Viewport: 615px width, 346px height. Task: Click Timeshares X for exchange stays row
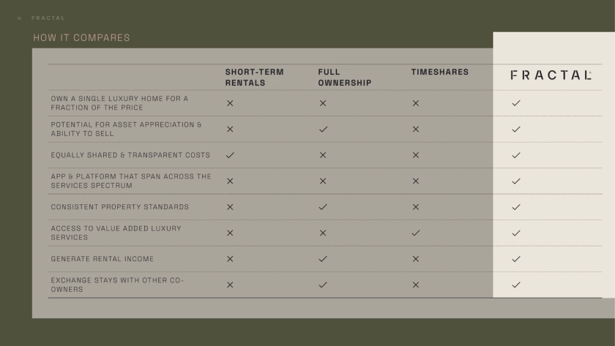click(x=416, y=285)
